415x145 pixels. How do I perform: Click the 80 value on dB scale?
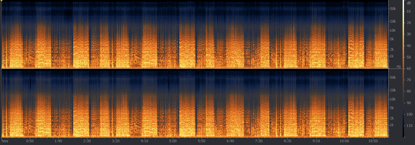pos(408,91)
